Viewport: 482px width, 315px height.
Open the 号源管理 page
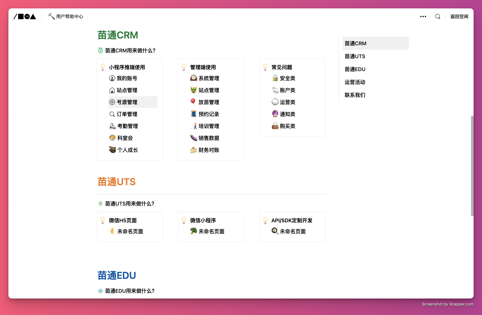[127, 102]
